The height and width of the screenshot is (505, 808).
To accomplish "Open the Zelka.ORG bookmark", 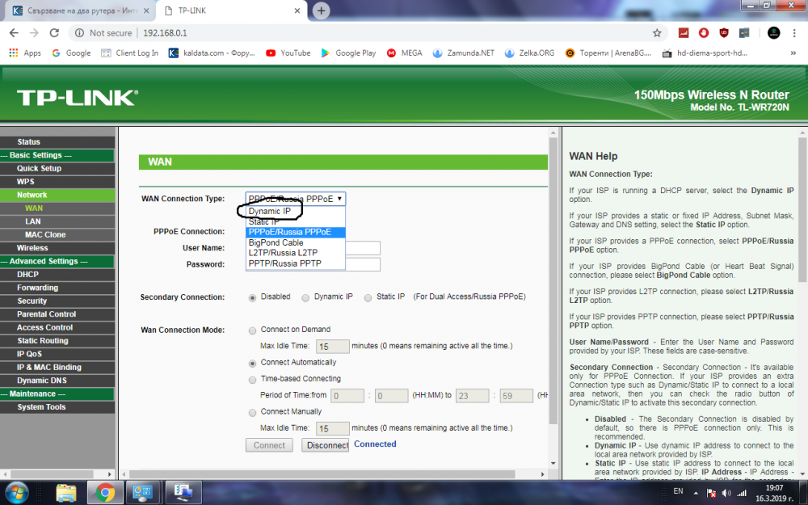I will pyautogui.click(x=530, y=53).
